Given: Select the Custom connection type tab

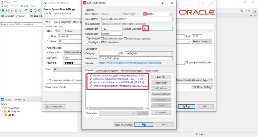Looking at the screenshot, I should click(x=68, y=31).
